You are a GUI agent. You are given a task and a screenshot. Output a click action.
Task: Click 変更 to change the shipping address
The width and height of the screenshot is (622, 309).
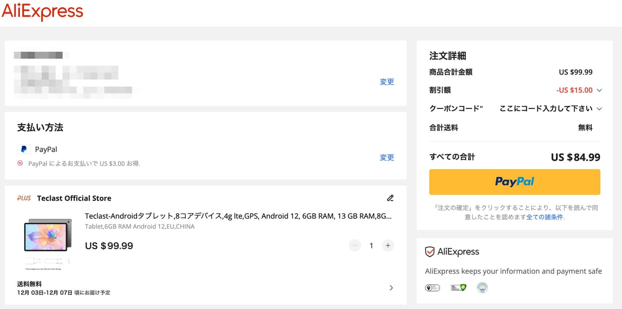387,82
